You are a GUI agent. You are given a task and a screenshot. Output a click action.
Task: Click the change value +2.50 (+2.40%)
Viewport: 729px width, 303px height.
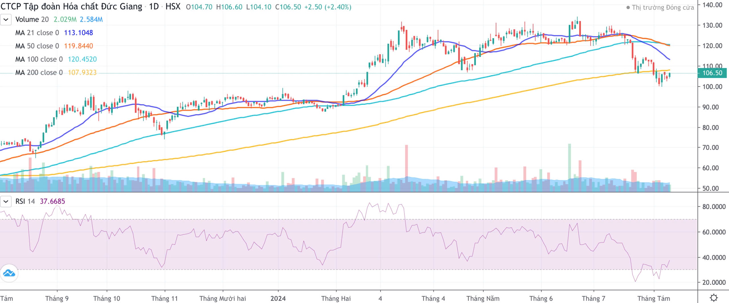coord(328,7)
